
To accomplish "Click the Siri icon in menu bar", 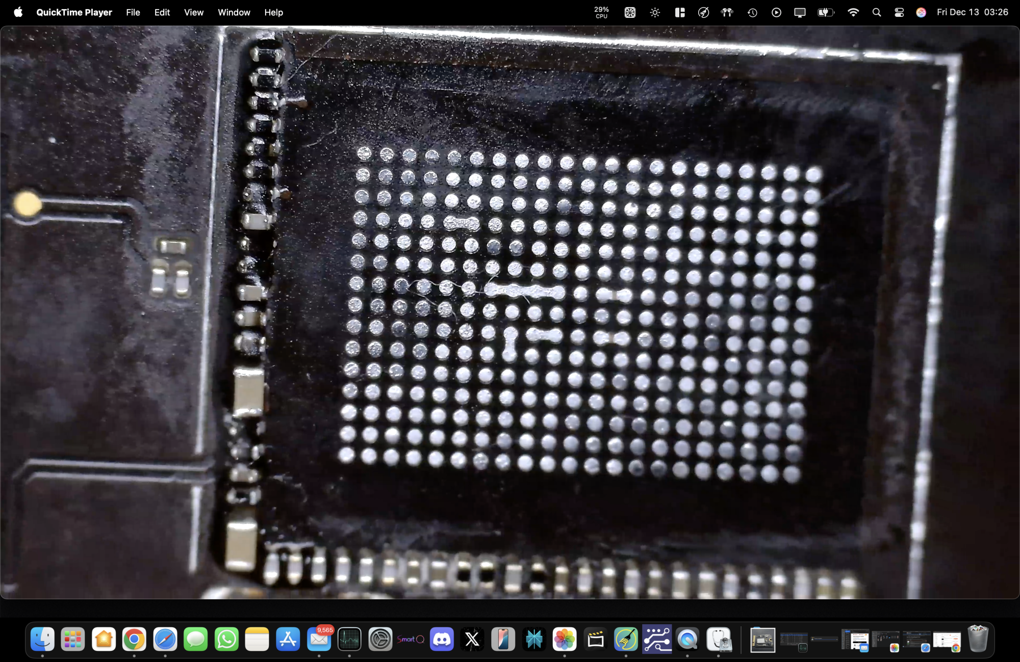I will pos(921,12).
